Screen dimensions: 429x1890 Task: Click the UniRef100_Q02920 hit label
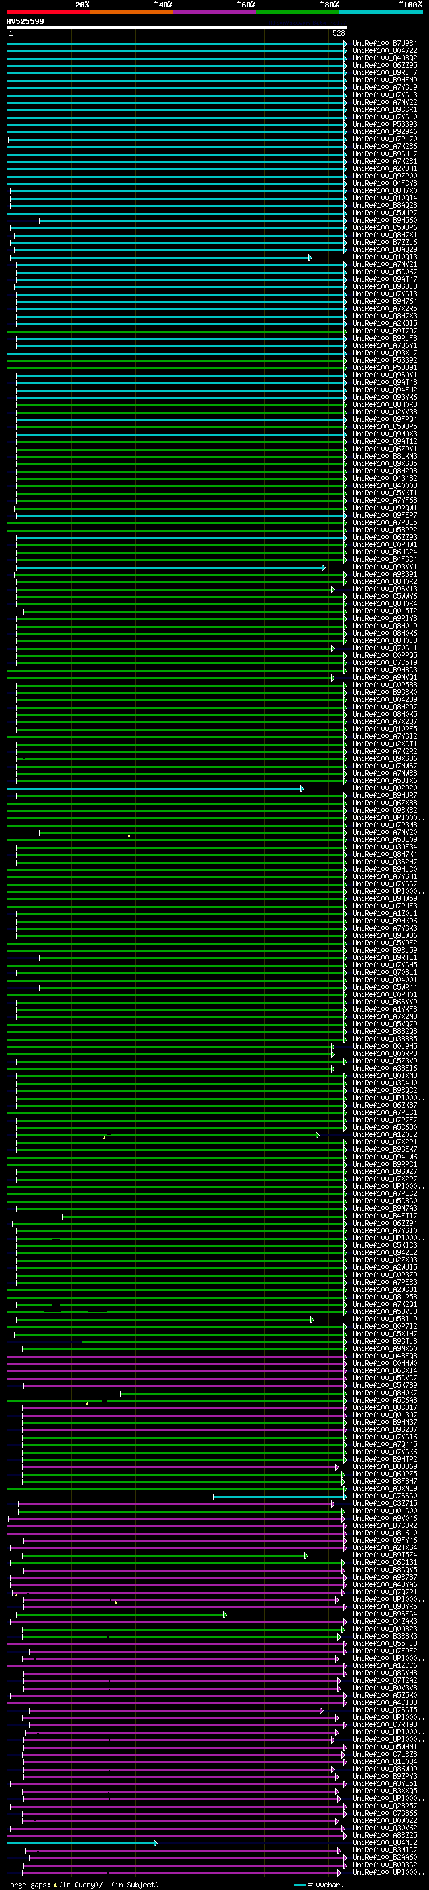coord(385,788)
